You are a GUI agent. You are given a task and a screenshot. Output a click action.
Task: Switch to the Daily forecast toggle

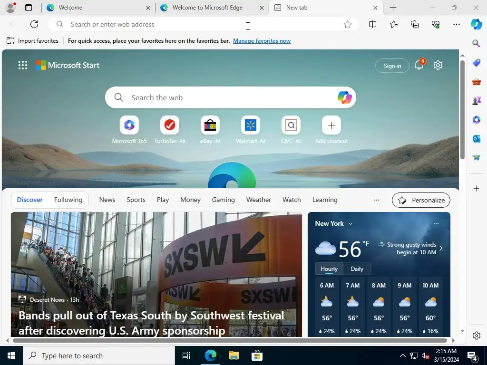click(357, 269)
